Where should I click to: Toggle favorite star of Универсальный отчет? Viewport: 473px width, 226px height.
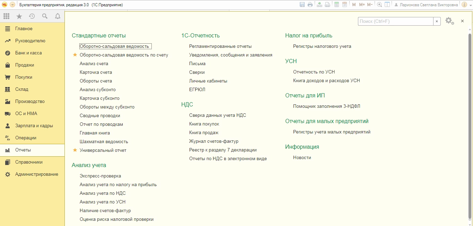coord(75,150)
